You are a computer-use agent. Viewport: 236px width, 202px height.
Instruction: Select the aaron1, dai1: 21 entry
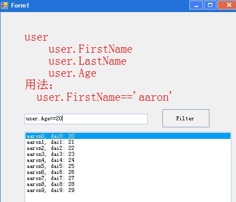coord(128,142)
